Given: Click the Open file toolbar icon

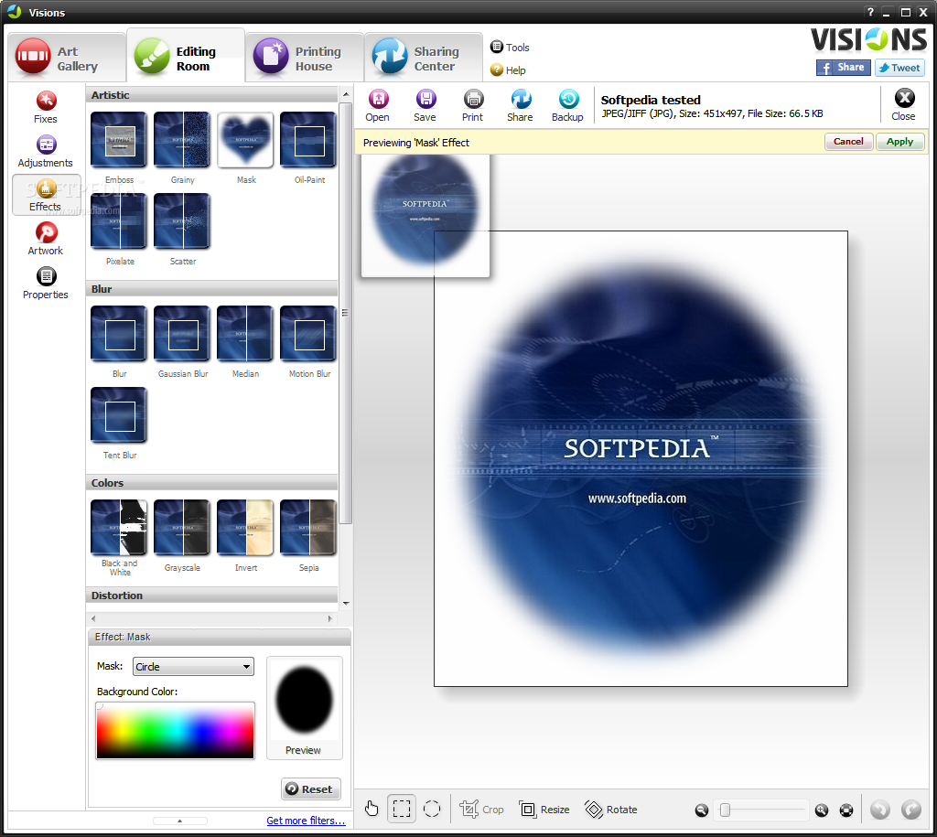Looking at the screenshot, I should click(378, 106).
